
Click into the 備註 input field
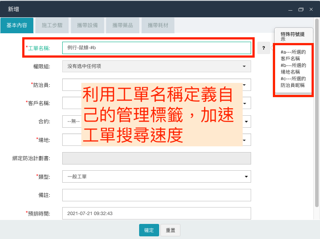click(x=156, y=195)
